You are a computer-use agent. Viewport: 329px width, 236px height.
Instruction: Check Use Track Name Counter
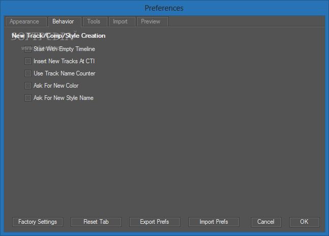point(28,73)
